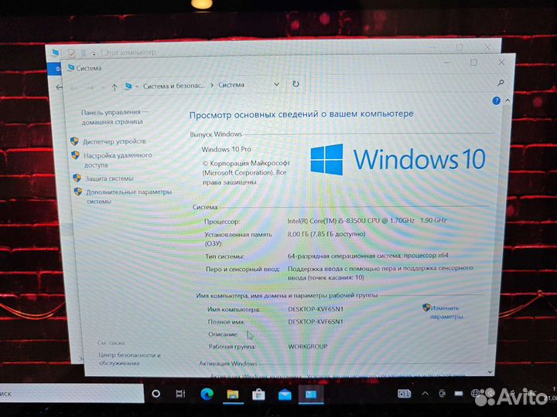This screenshot has height=417, width=557.
Task: Click shield icon beside Защита системы
Action: tap(77, 178)
